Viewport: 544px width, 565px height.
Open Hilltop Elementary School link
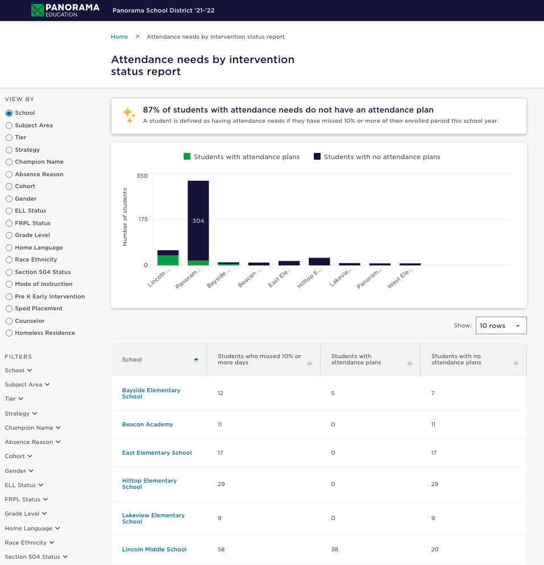(149, 484)
